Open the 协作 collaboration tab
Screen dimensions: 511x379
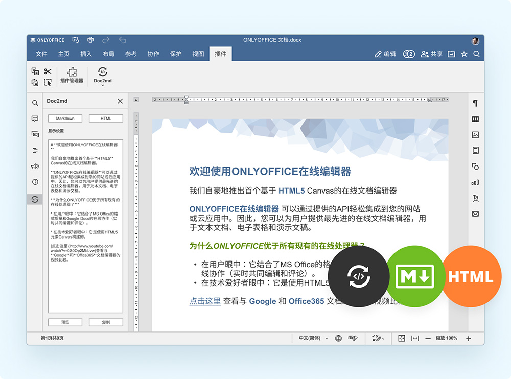tap(153, 54)
